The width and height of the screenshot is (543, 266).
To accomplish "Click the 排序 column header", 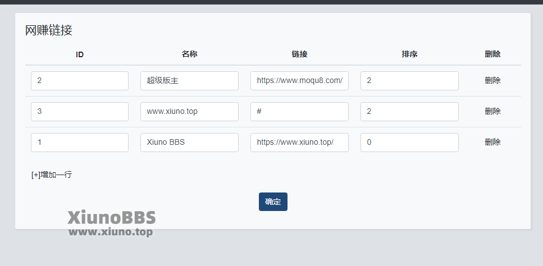I will pos(410,54).
